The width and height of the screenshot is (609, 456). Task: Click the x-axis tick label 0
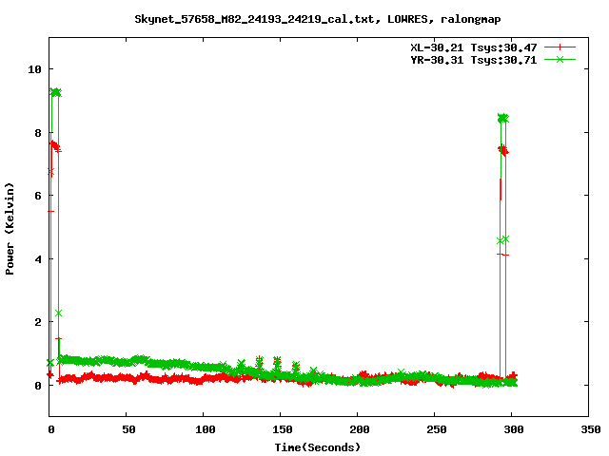[x=51, y=429]
